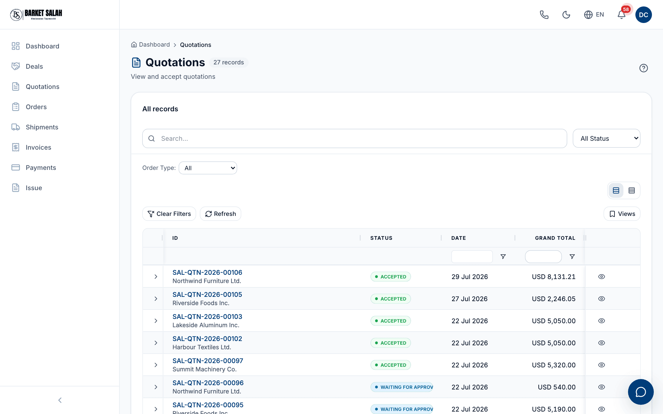Open quotation link SAL-QTN-2026-00097
The image size is (663, 414).
coord(208,361)
